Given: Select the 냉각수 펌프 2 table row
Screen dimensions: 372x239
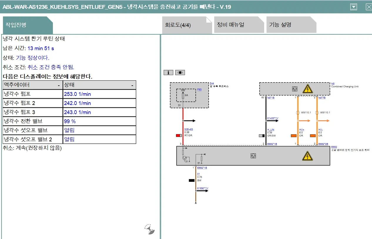Looking at the screenshot, I should [x=69, y=103].
